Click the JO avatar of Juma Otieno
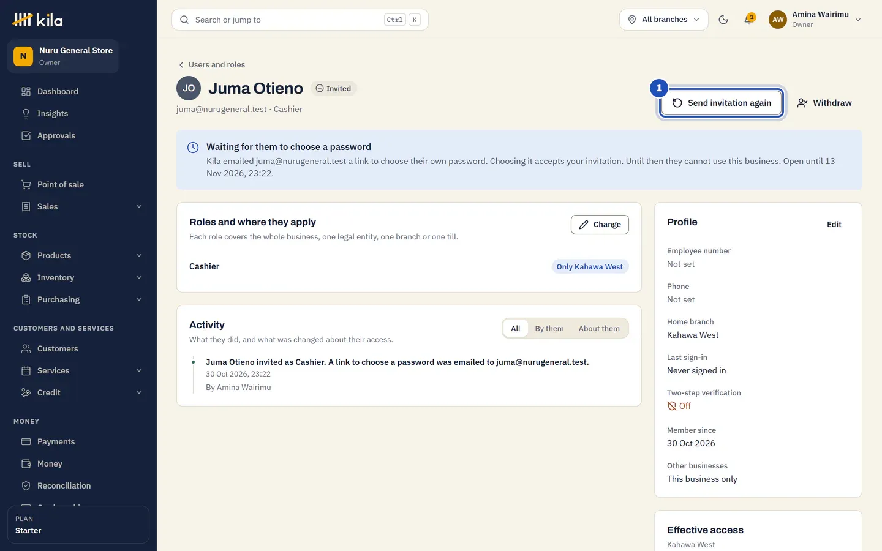The height and width of the screenshot is (551, 882). coord(189,88)
